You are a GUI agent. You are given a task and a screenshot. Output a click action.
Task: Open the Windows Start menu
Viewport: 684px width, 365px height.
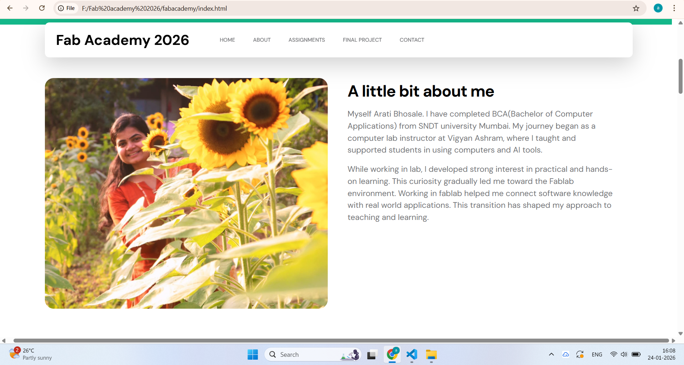[x=253, y=355]
